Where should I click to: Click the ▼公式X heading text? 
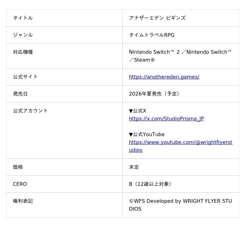click(137, 111)
